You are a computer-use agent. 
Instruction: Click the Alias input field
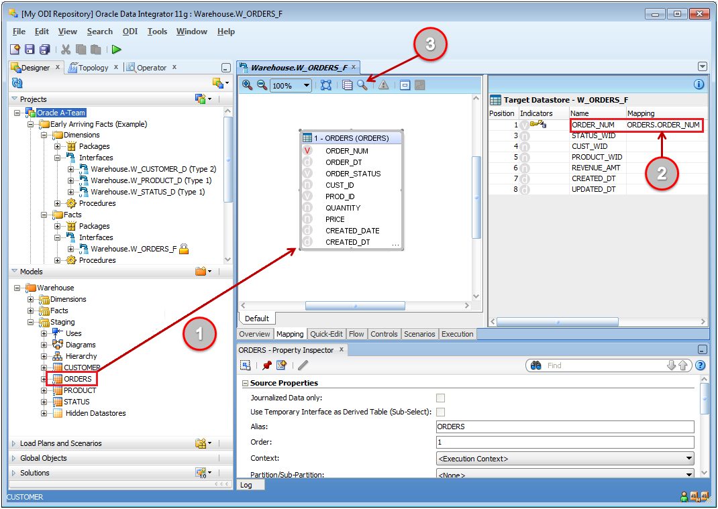[564, 427]
